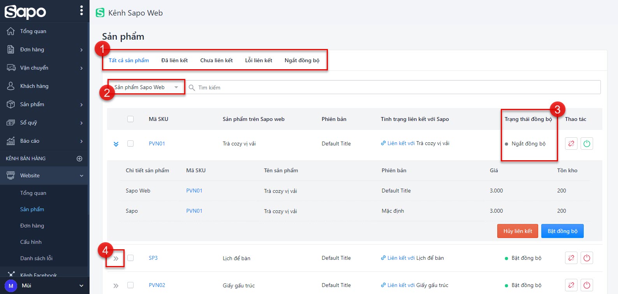Image resolution: width=618 pixels, height=294 pixels.
Task: Click the Đơn hàng clipboard icon
Action: 11,49
